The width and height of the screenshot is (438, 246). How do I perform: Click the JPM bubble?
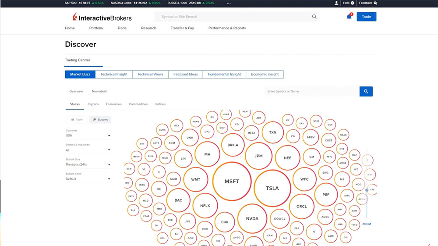(x=259, y=156)
